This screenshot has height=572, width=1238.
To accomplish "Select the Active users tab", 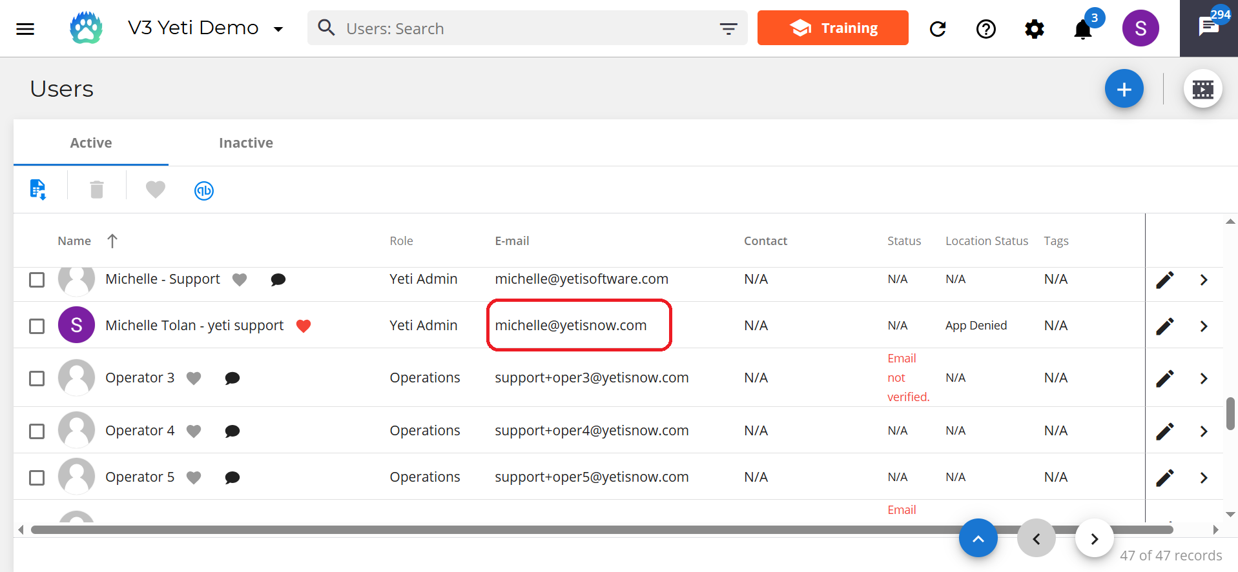I will [91, 143].
